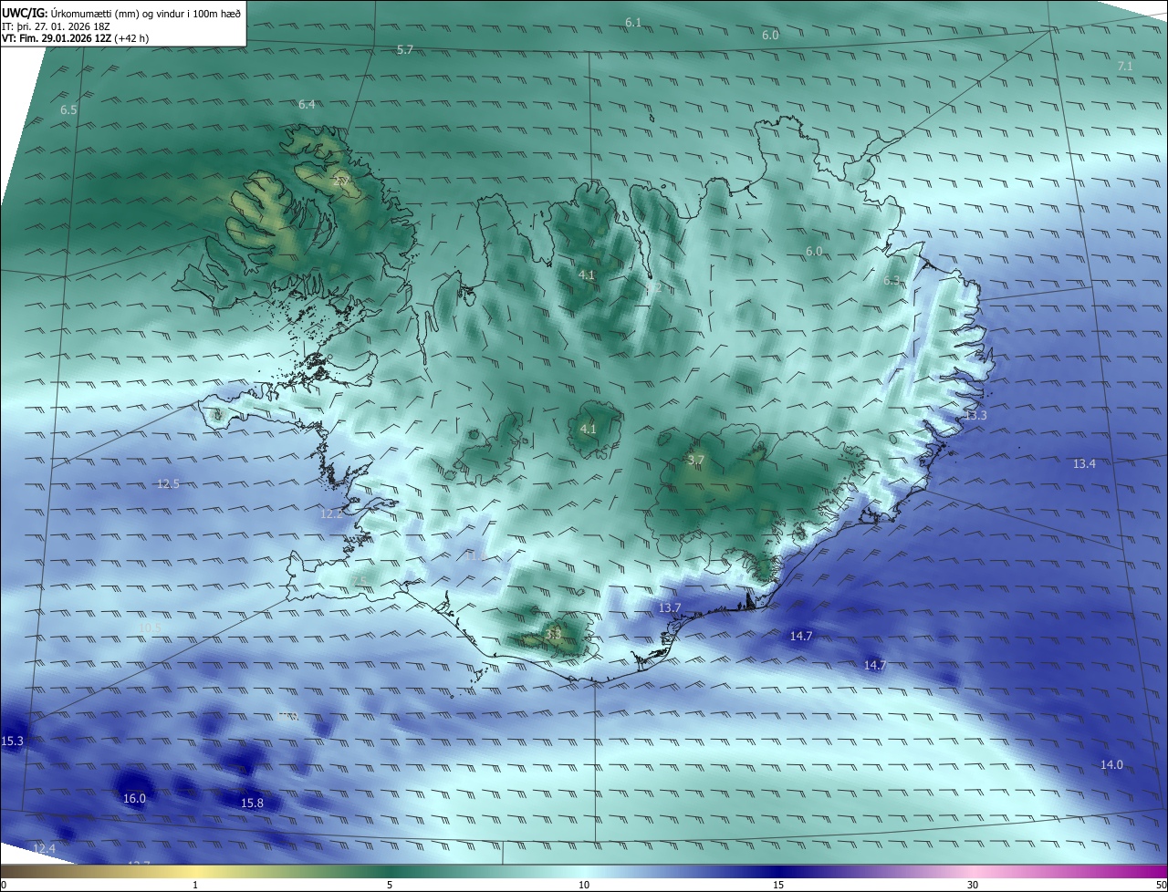1168x892 pixels.
Task: Select the 7.1 map value
Action: (1125, 66)
